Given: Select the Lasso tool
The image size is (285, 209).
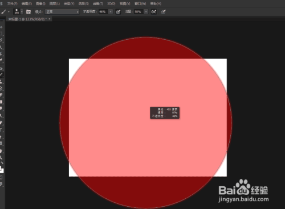Looking at the screenshot, I should pos(1,40).
